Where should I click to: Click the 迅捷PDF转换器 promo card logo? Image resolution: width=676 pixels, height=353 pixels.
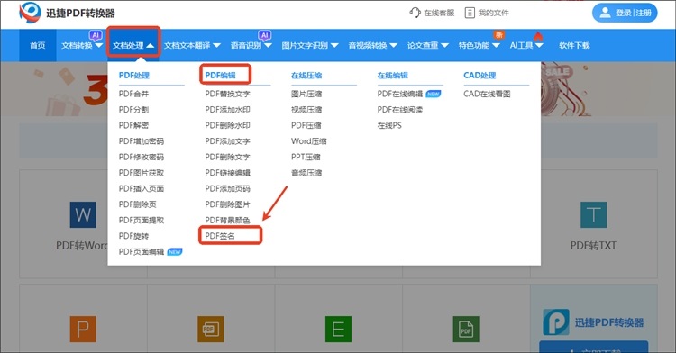pos(556,322)
